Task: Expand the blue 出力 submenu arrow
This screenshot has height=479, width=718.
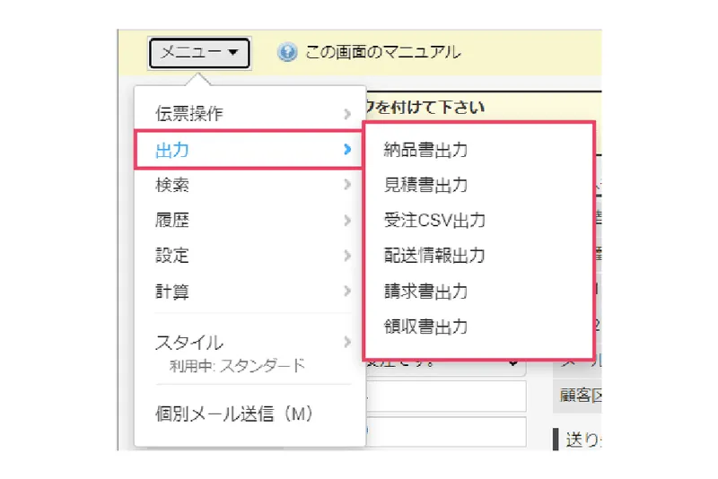Action: point(347,149)
